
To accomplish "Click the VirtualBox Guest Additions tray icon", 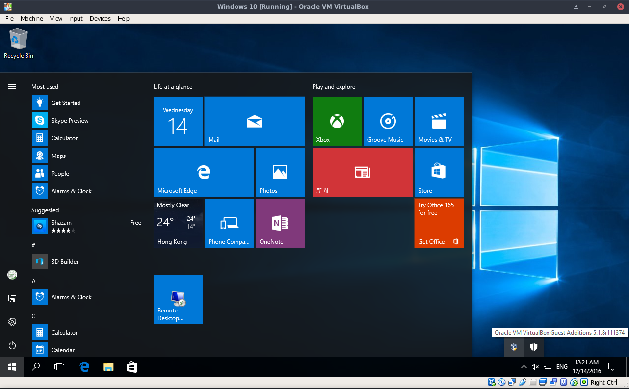I will [x=514, y=347].
